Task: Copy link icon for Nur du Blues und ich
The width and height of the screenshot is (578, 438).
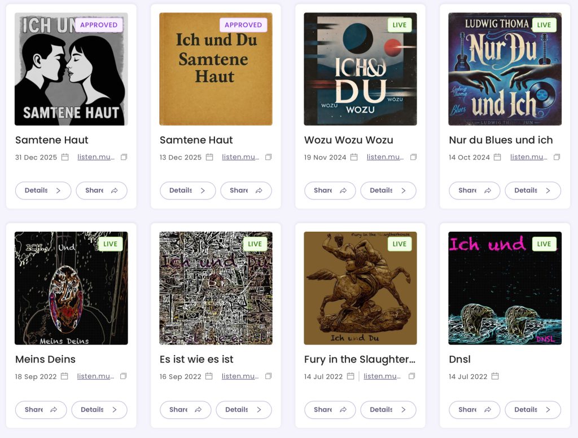Action: (557, 157)
